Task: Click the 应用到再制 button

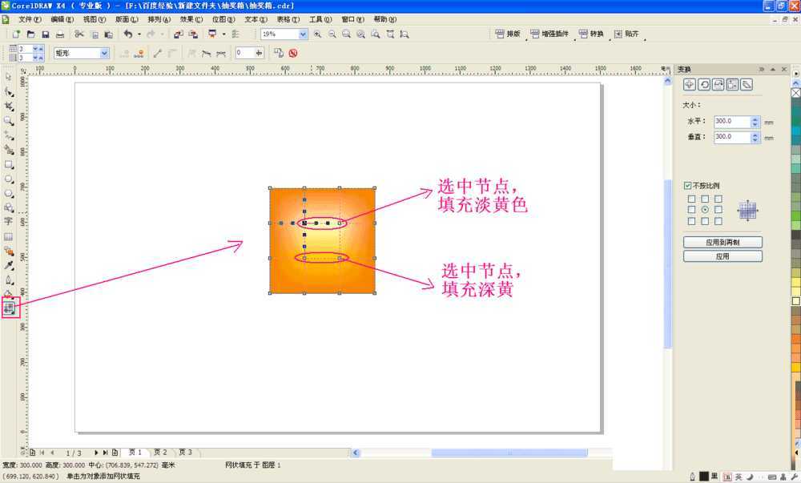Action: [x=723, y=239]
